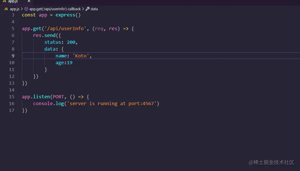Place cursor on 'Koto' string
The image size is (300, 171).
point(81,56)
